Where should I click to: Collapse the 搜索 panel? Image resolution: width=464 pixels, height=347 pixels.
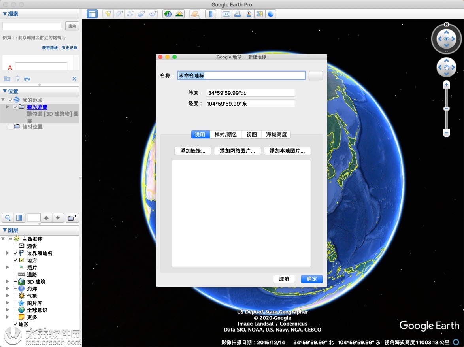pos(4,13)
